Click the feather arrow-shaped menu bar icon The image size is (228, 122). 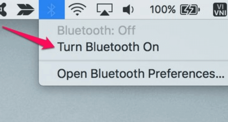[26, 9]
